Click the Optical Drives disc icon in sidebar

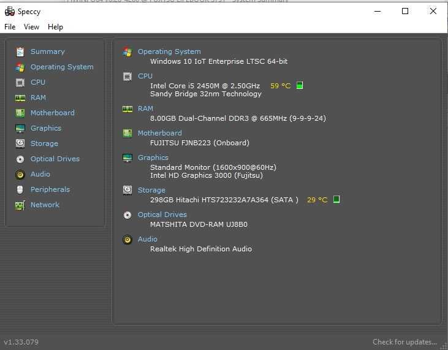(20, 159)
